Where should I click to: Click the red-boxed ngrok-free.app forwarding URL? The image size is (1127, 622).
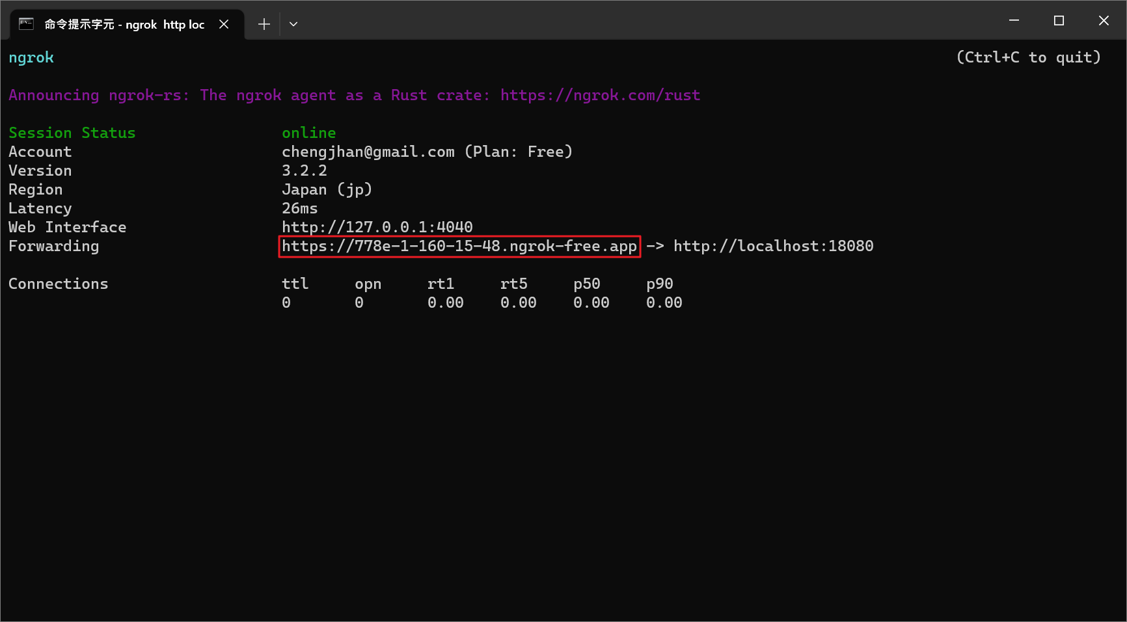pyautogui.click(x=459, y=246)
